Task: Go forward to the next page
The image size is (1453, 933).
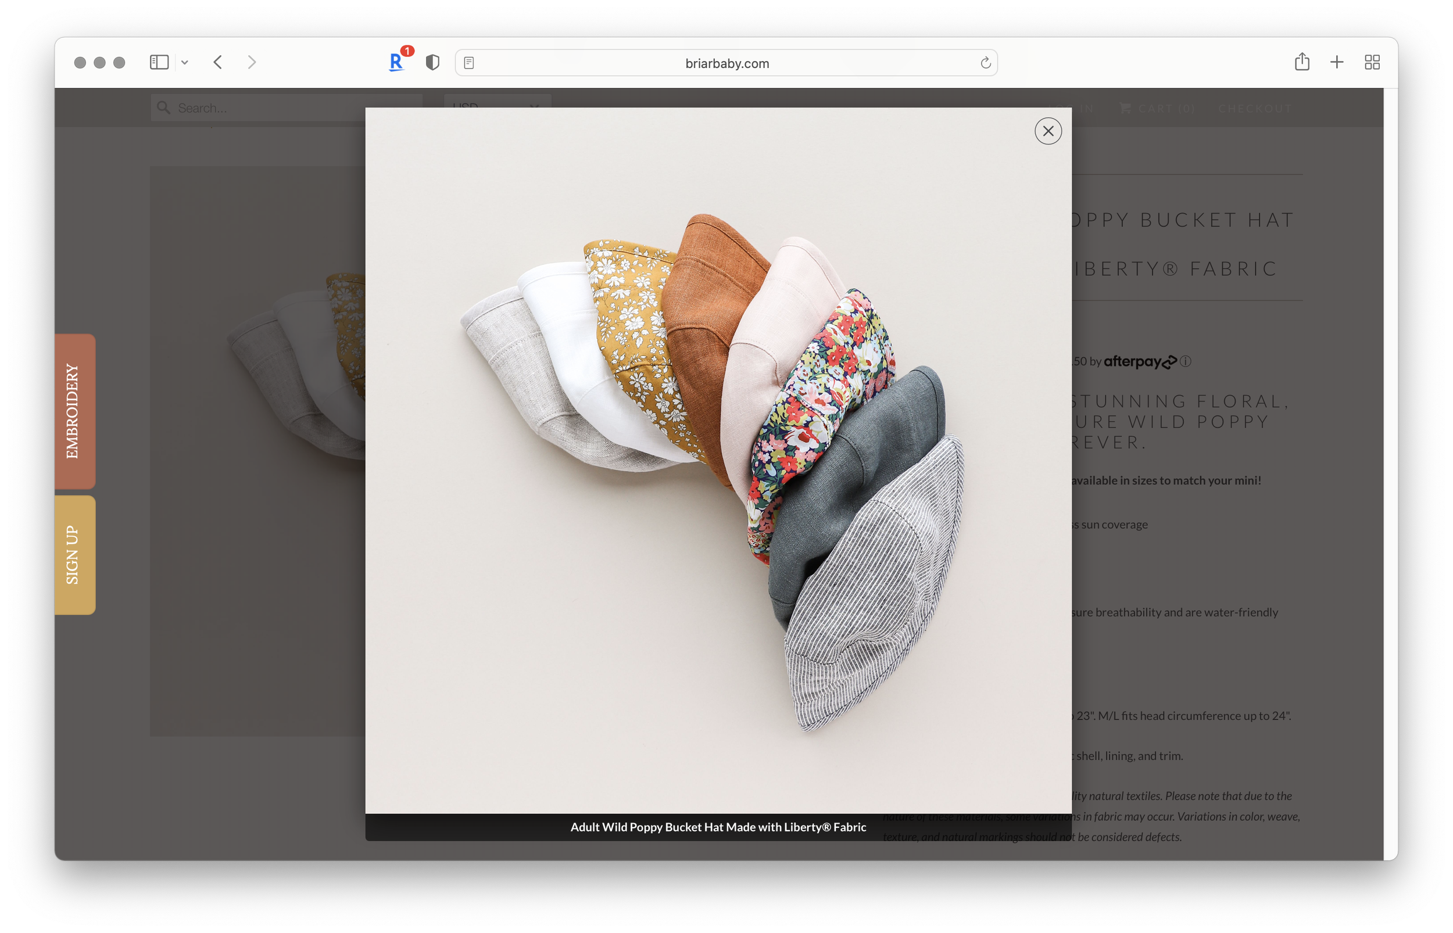Action: pos(252,62)
